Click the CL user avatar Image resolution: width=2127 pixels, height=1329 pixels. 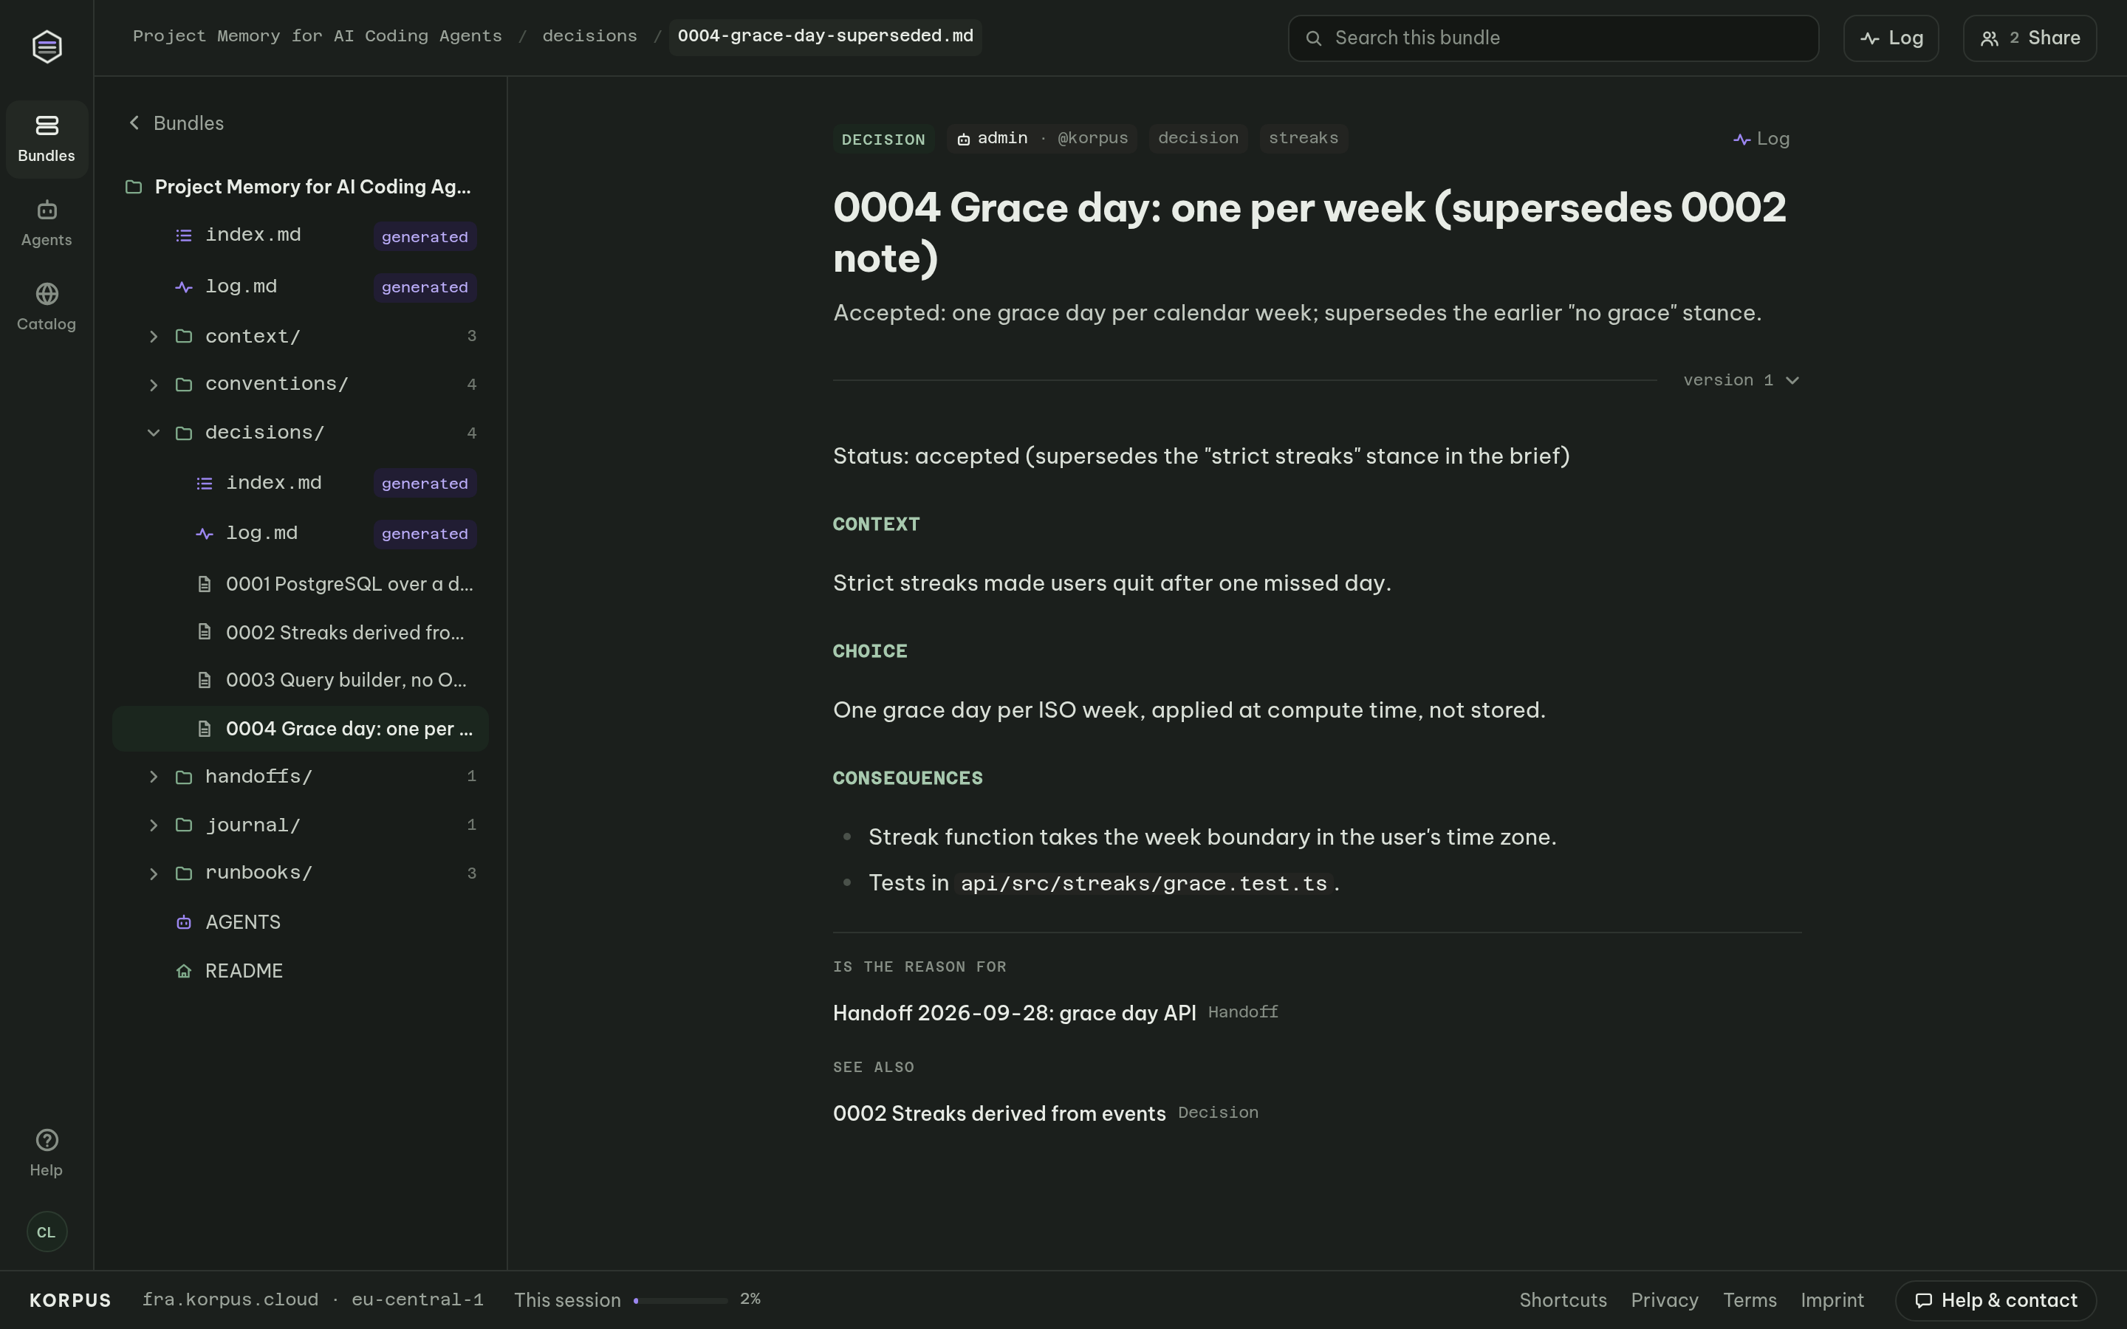click(x=47, y=1232)
